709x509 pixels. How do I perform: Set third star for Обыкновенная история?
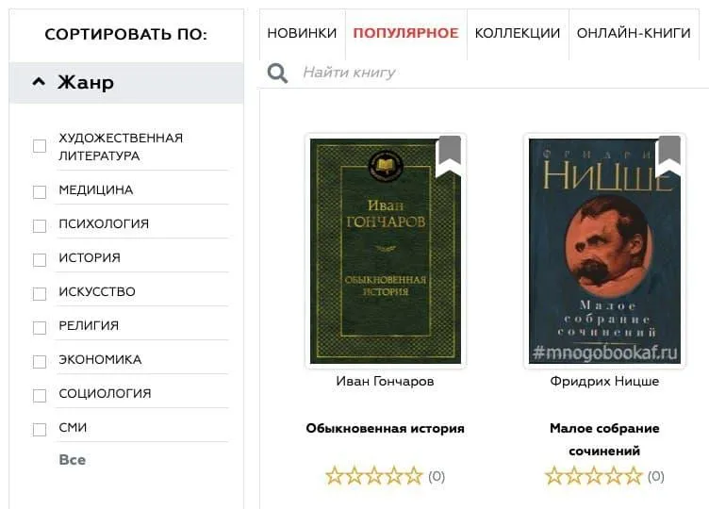pyautogui.click(x=374, y=476)
